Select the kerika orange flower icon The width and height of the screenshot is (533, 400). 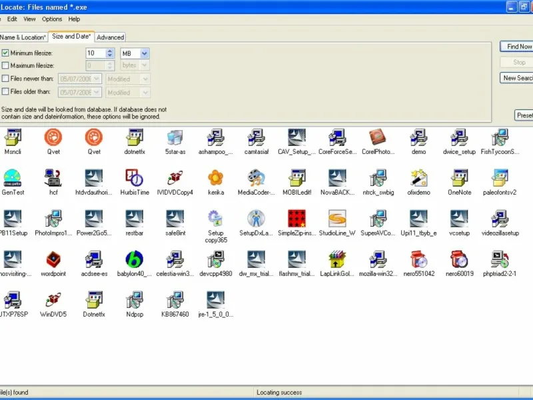point(215,177)
